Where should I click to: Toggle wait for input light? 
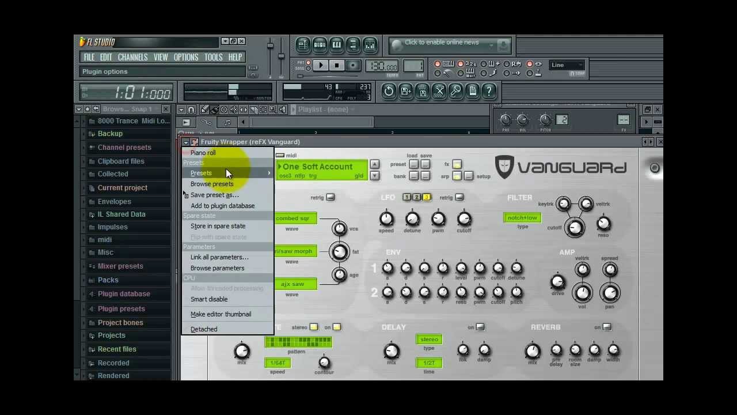point(461,73)
